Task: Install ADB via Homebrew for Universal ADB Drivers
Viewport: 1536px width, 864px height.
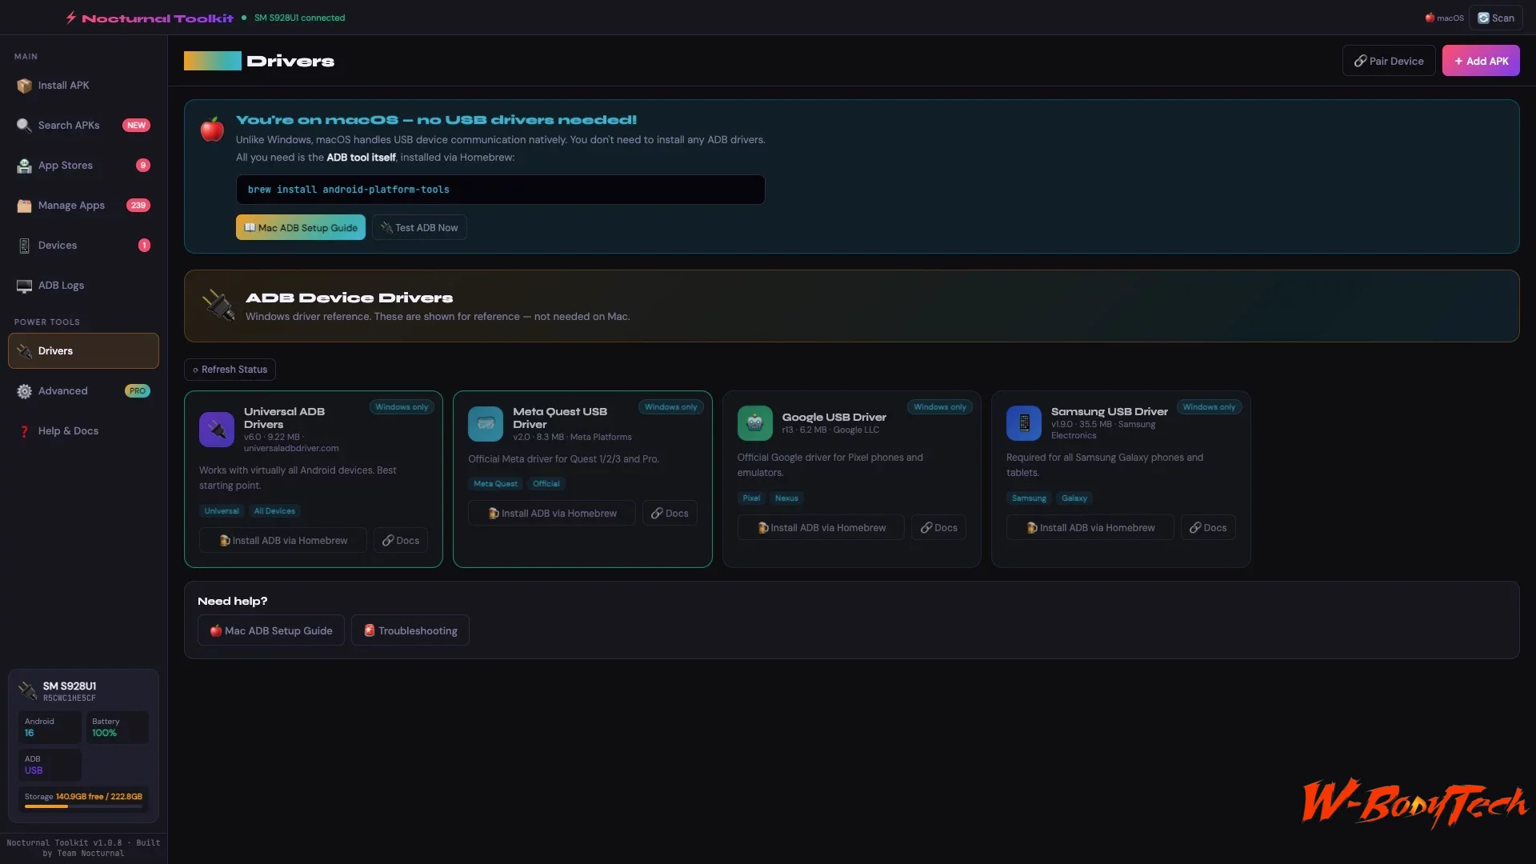Action: coord(283,541)
